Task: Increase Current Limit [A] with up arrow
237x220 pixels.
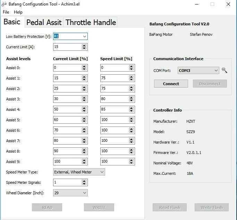Action: [84, 45]
